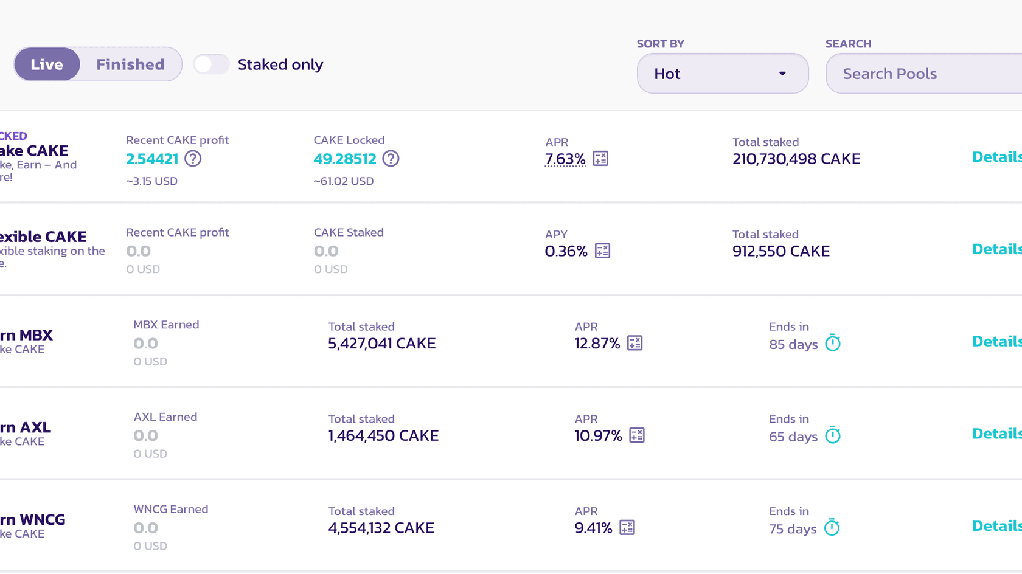
Task: Switch to the Live pools tab
Action: click(47, 64)
